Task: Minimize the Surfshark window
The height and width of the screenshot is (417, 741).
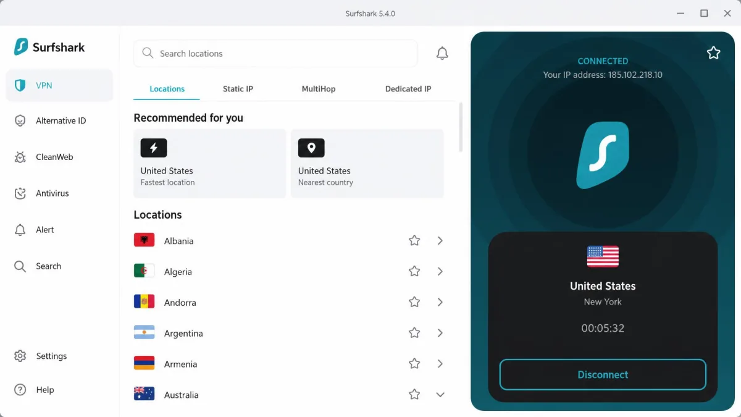Action: click(680, 13)
